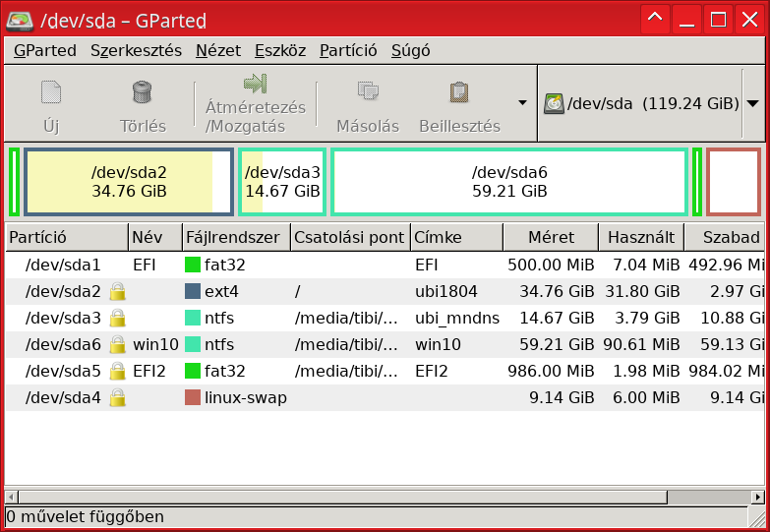This screenshot has width=770, height=532.
Task: Click the New partition (Új) toolbar icon
Action: [x=51, y=92]
